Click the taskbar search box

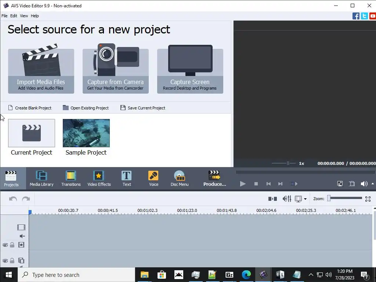pos(76,275)
